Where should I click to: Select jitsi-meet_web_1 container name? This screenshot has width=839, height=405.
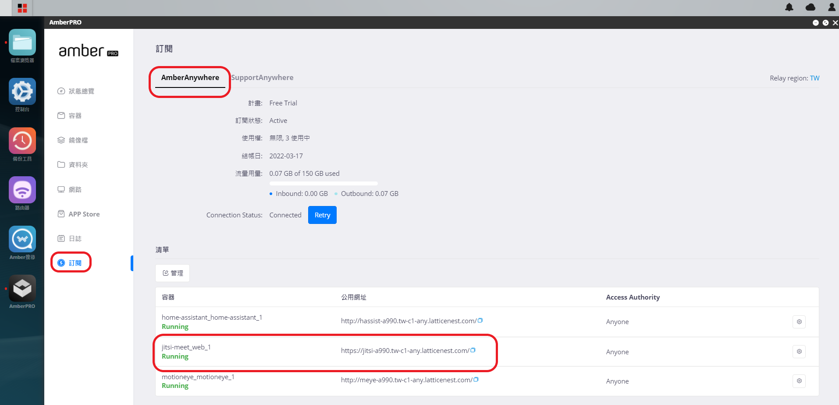click(x=186, y=347)
